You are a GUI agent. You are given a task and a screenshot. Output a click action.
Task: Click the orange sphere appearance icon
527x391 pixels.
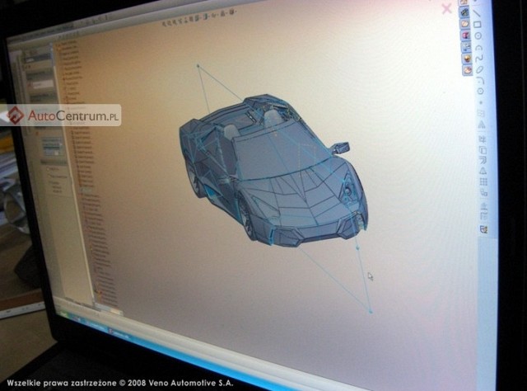click(467, 59)
